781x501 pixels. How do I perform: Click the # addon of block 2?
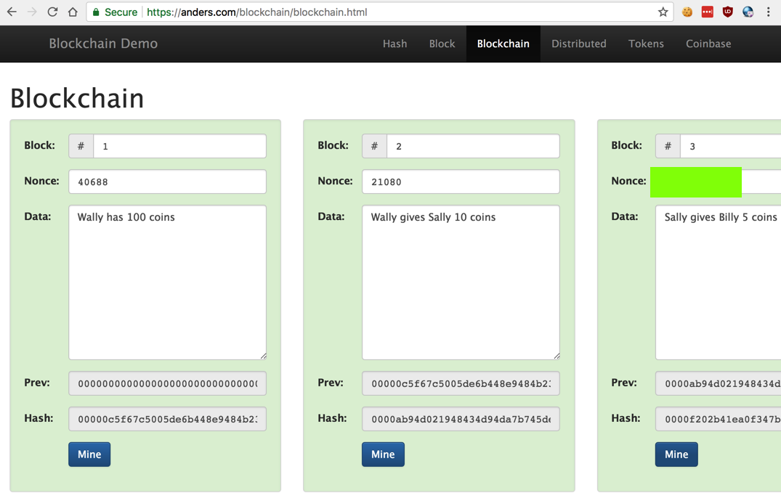pyautogui.click(x=375, y=146)
